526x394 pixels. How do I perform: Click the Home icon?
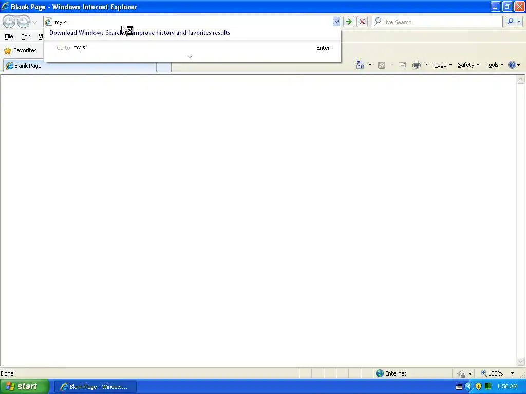tap(360, 65)
